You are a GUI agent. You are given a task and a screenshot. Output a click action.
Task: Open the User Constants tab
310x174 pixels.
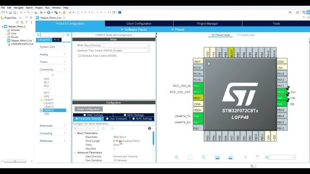tap(116, 119)
